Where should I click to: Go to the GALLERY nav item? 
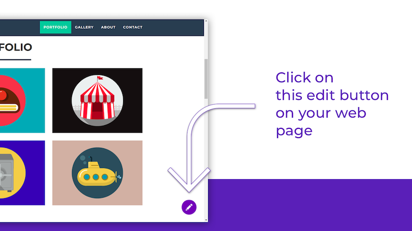[x=84, y=27]
